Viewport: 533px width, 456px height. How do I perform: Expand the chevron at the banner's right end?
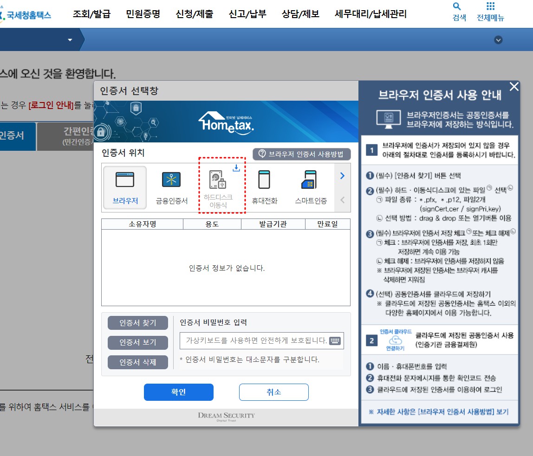pos(498,39)
